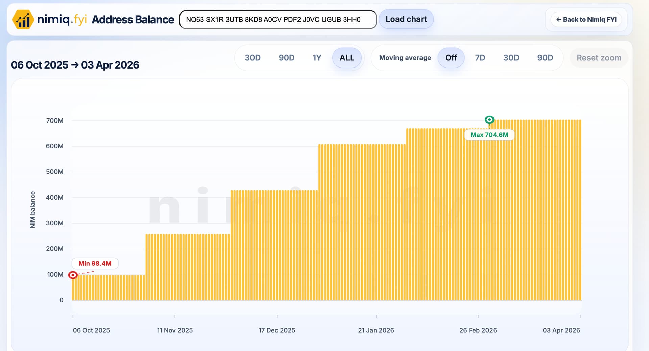
Task: Enable 7D moving average
Action: point(480,58)
